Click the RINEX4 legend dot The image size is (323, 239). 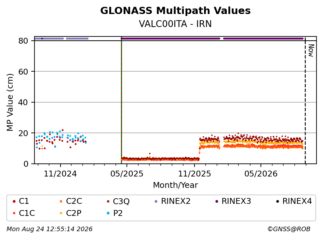pyautogui.click(x=277, y=201)
